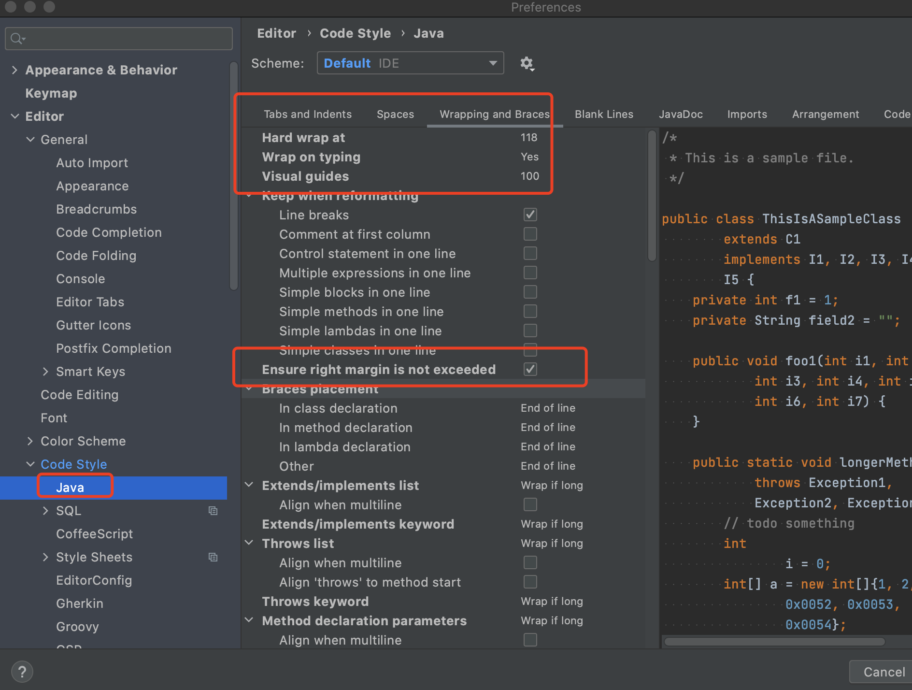Collapse the Extends/implements list group

tap(249, 485)
